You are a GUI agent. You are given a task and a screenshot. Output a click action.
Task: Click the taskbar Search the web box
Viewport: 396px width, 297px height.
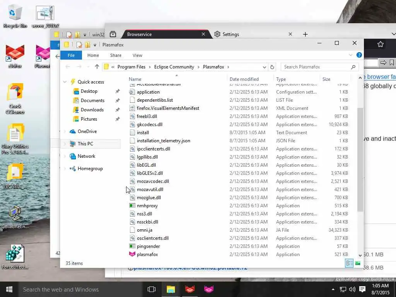81,289
